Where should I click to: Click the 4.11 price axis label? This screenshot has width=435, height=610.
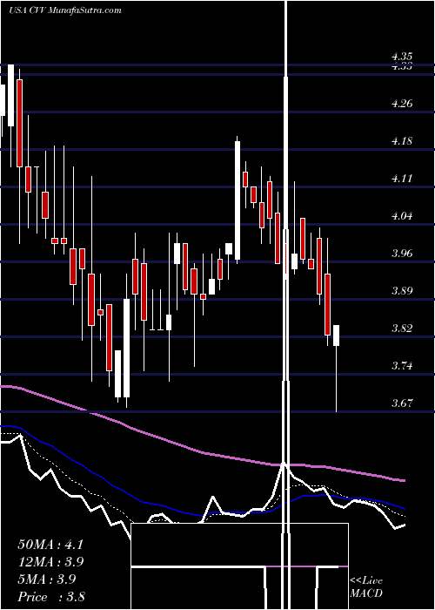402,179
